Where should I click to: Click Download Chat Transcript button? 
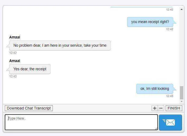[29, 108]
